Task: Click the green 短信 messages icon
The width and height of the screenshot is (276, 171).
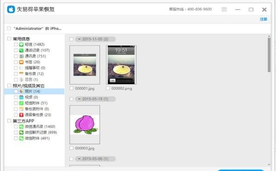Action: click(21, 44)
